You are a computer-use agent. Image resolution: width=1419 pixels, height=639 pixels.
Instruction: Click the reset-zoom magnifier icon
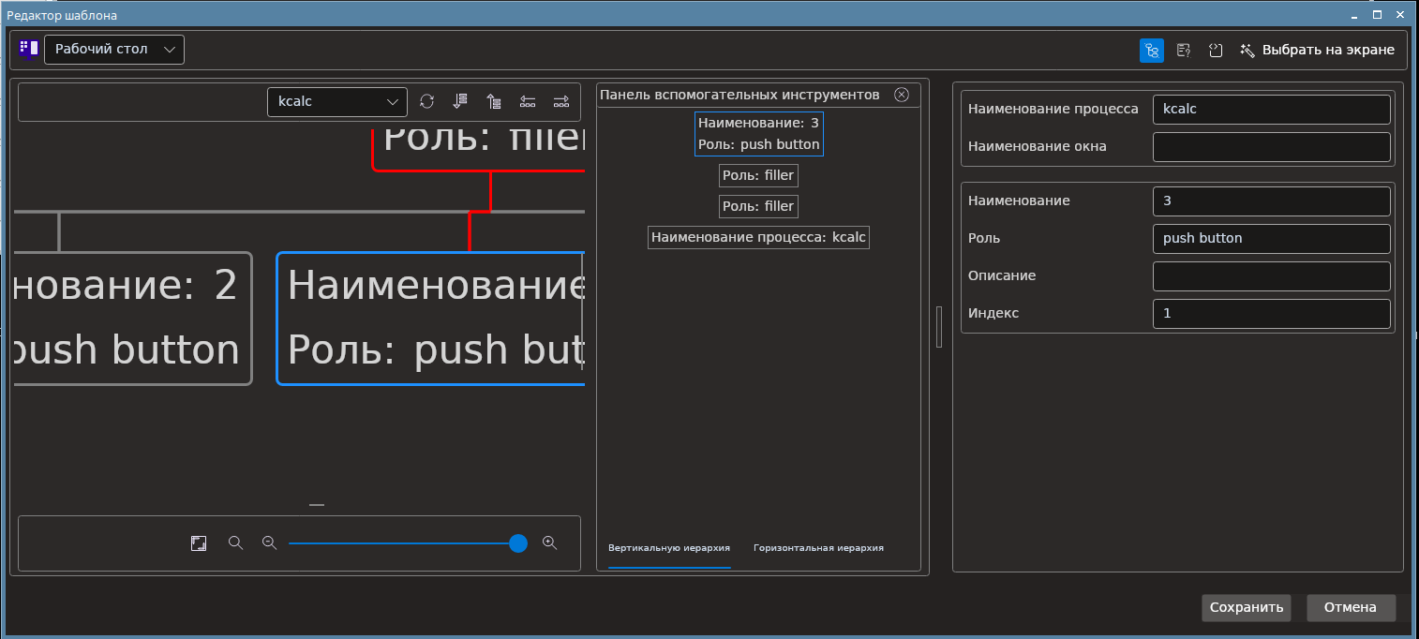coord(235,543)
